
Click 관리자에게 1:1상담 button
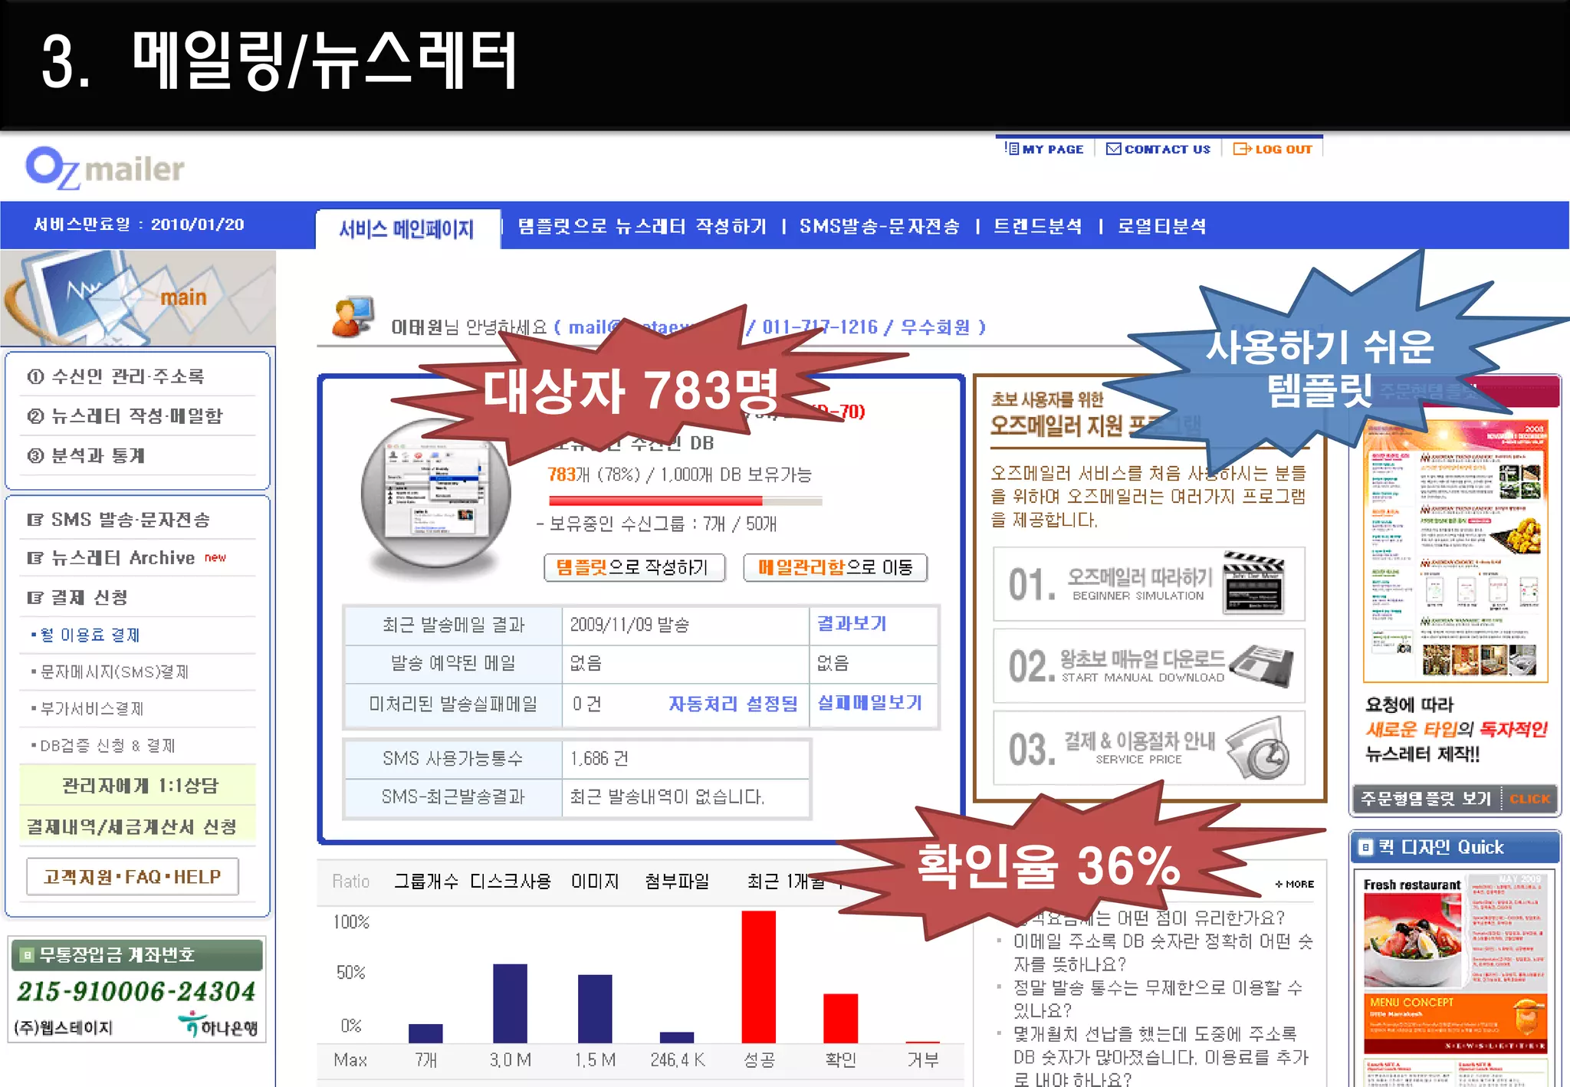pos(138,786)
